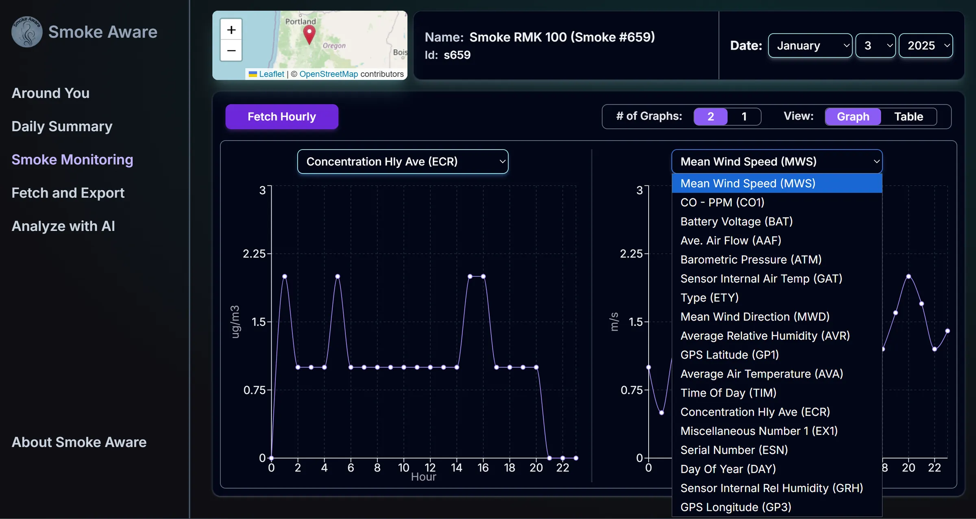Select Mean Wind Direction (MWD) option
976x519 pixels.
777,317
